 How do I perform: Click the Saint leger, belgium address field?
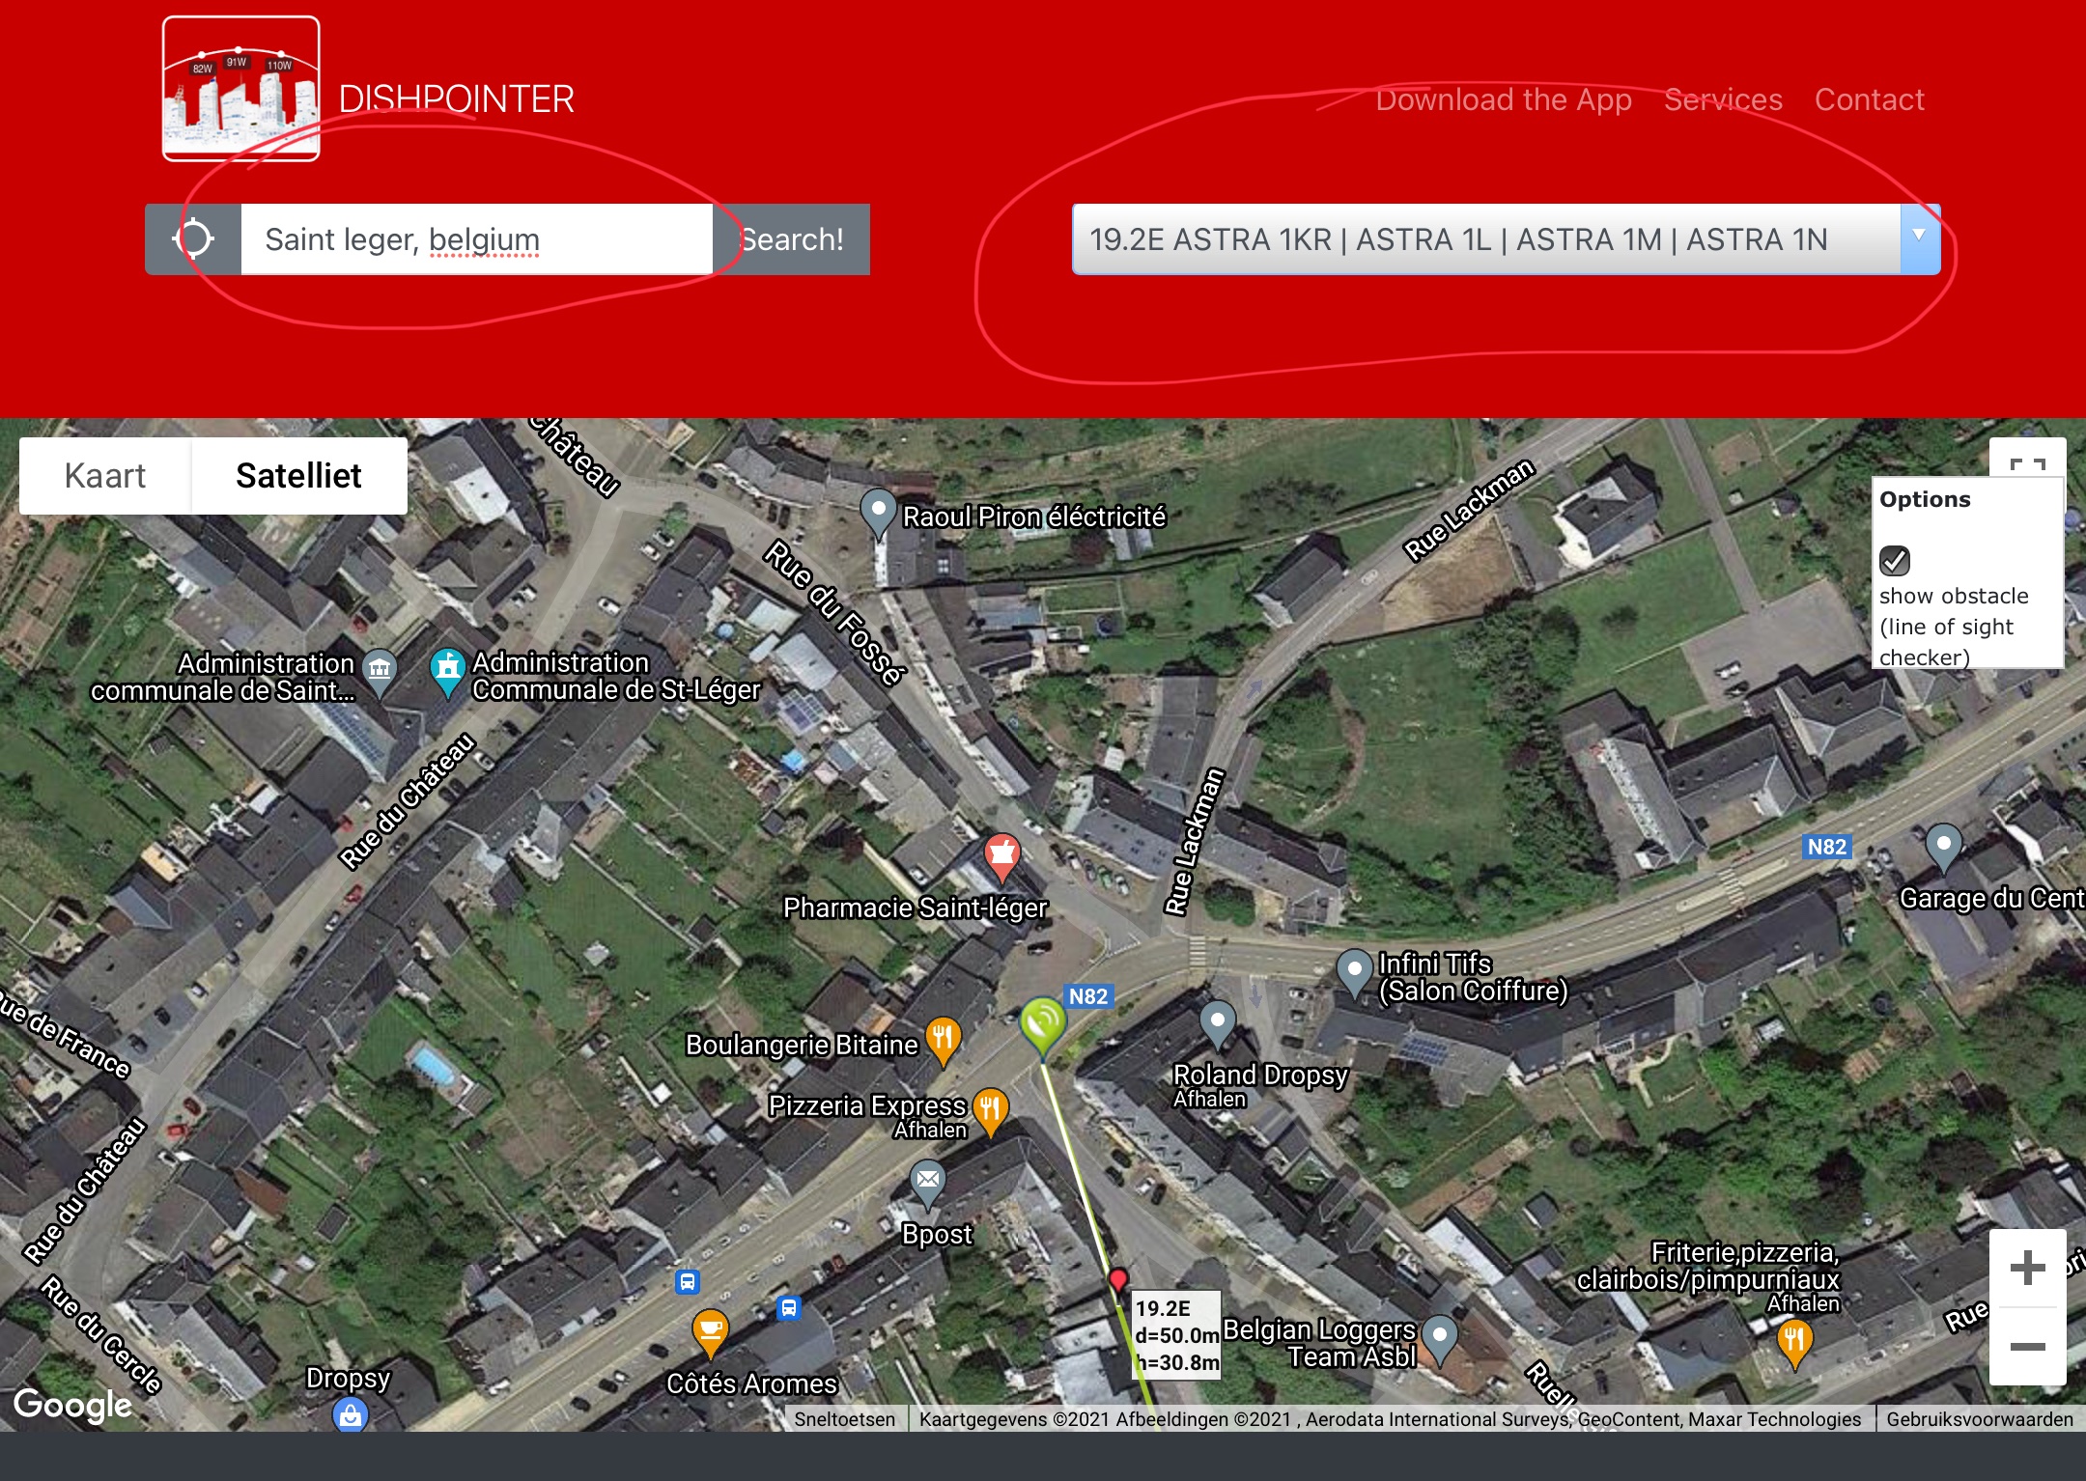pyautogui.click(x=477, y=238)
